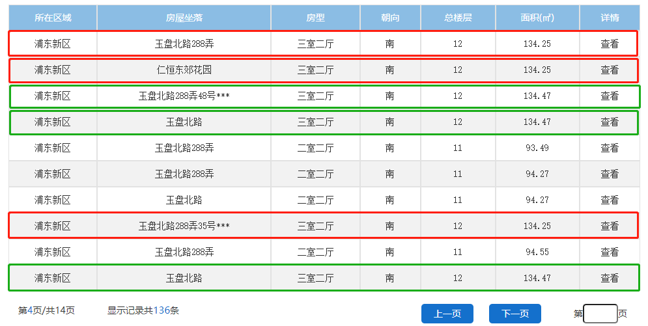648x326 pixels.
Task: Open 查看 for 玉盘北路288弄 三室二厅 134.25 row
Action: [x=610, y=44]
